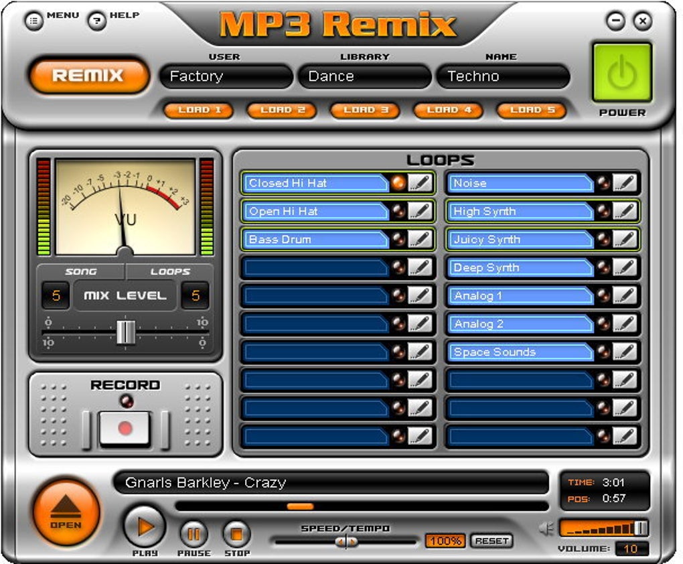Screen dimensions: 683x564
Task: Click the speaker mute icon beside volume bar
Action: coord(546,528)
